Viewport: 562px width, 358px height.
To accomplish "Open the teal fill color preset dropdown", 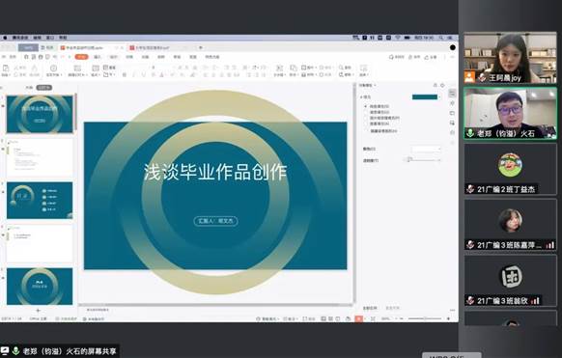I will click(427, 97).
